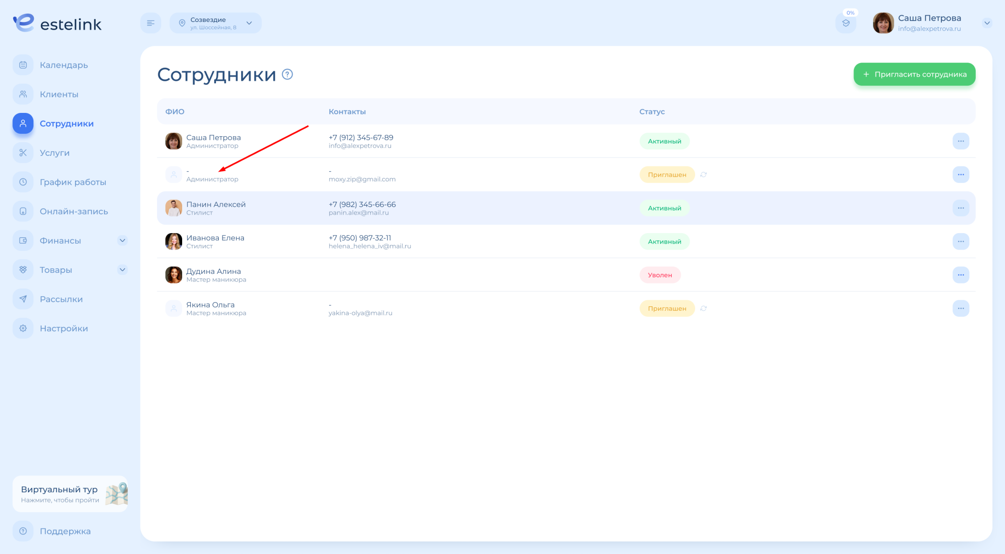Click email helena_helena_iv@mail.ru
This screenshot has height=554, width=1005.
click(x=370, y=246)
